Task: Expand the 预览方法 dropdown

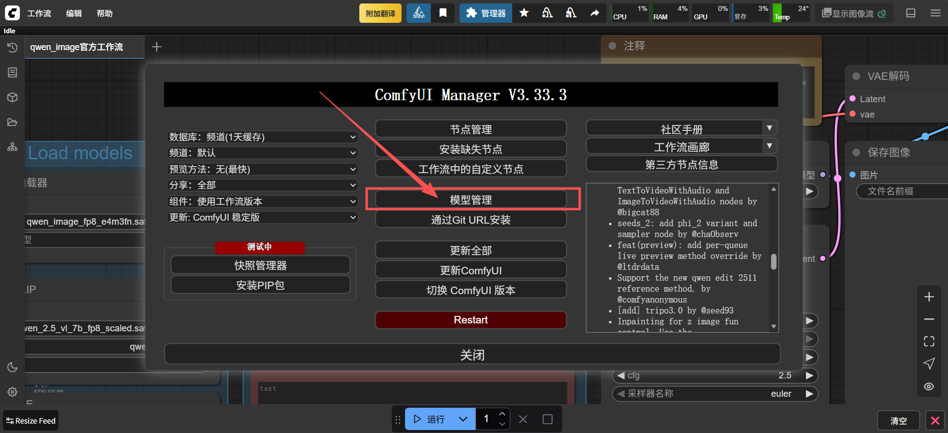Action: pyautogui.click(x=262, y=169)
